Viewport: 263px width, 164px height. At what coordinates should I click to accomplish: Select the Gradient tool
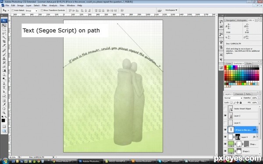point(4,70)
